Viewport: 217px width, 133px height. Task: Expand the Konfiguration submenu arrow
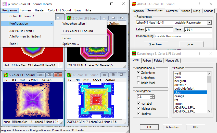[x=51, y=24]
